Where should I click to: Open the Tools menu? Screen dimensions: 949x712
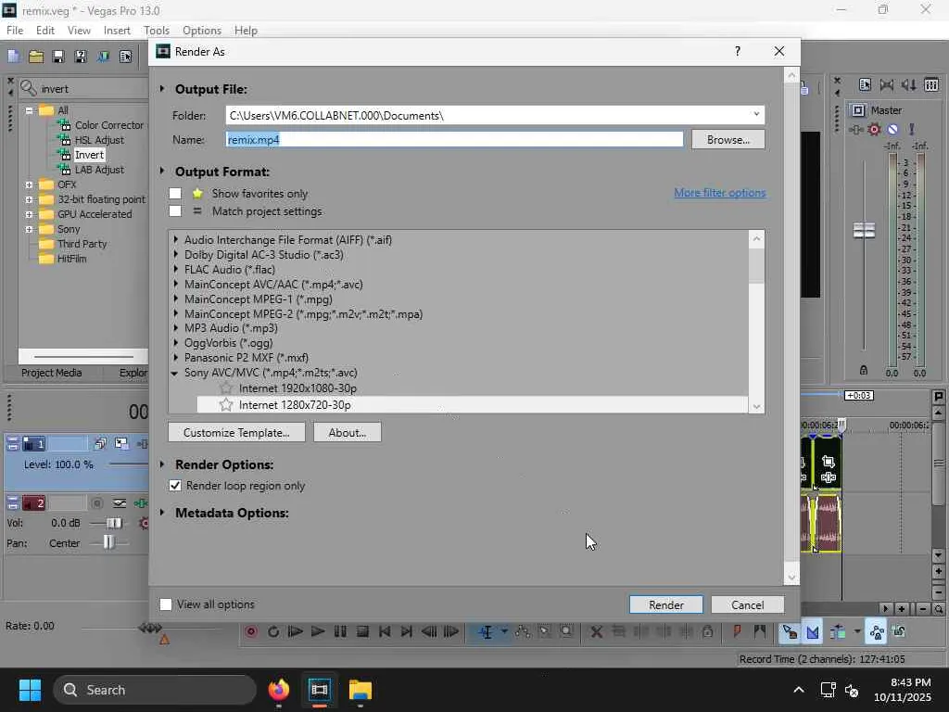tap(157, 31)
